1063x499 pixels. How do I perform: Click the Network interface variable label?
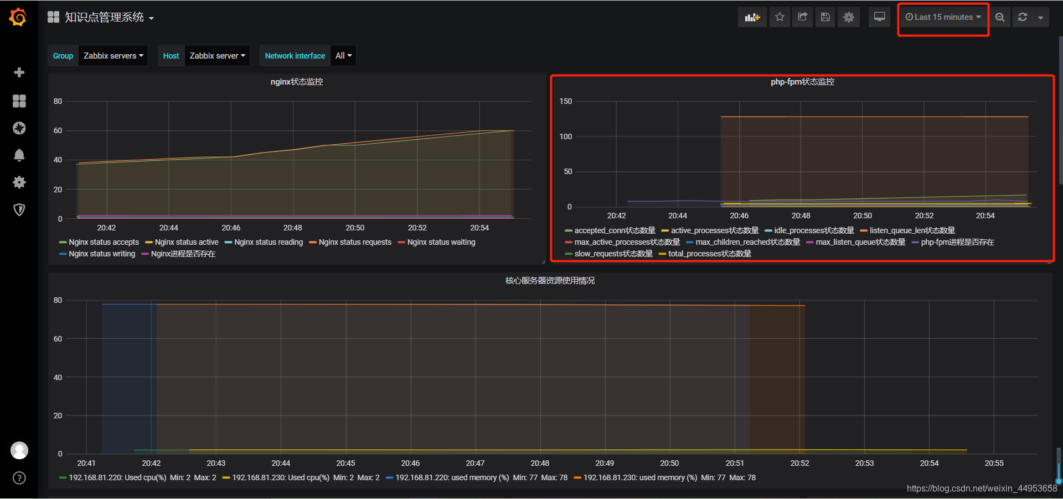point(295,56)
